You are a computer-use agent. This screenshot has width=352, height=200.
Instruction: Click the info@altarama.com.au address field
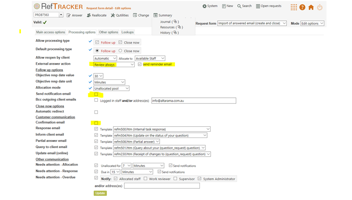[x=194, y=101]
